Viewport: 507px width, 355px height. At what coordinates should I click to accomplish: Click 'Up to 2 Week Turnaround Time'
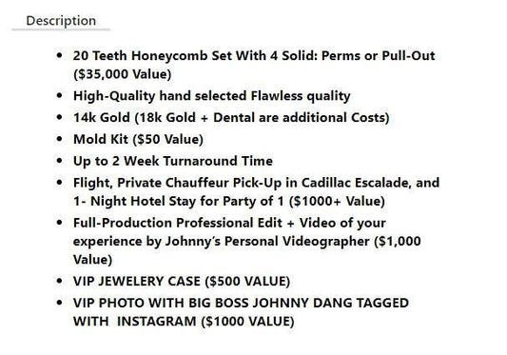pos(173,161)
